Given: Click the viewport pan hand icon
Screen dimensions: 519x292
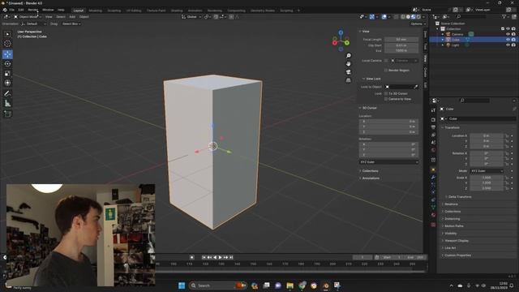Looking at the screenshot, I should 348,63.
